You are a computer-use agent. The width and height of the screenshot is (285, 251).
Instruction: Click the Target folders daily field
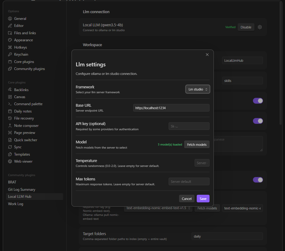tap(227, 236)
